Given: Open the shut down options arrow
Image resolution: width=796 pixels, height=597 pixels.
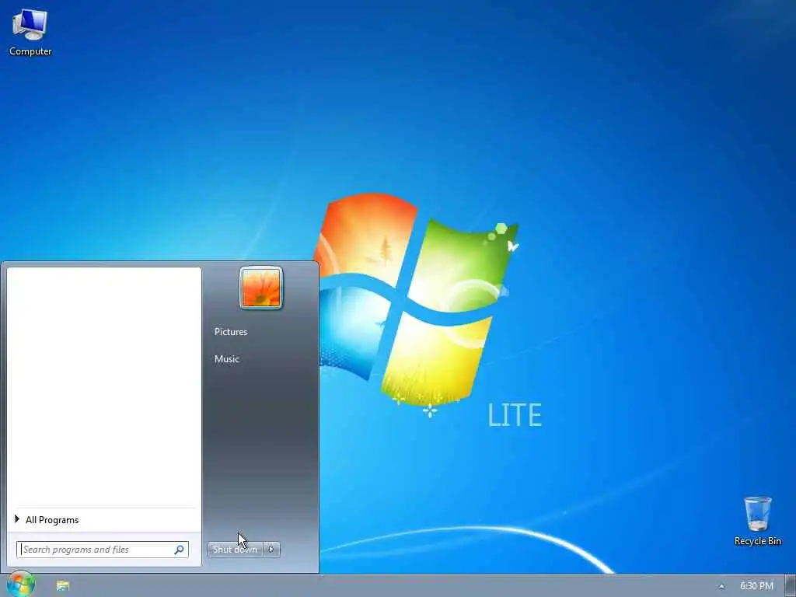Looking at the screenshot, I should click(x=271, y=550).
